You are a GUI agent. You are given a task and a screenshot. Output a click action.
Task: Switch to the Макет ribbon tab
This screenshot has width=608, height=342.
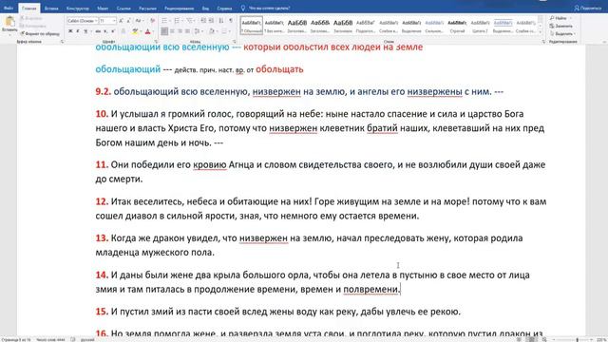[103, 8]
